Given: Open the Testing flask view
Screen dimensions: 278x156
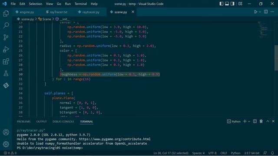Looking at the screenshot, I should [x=6, y=73].
